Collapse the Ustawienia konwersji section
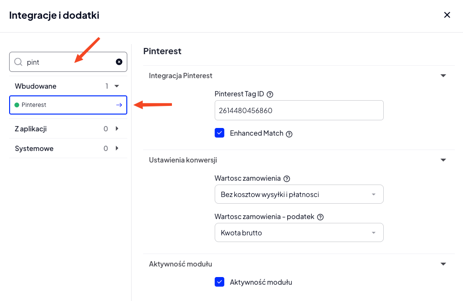 tap(443, 160)
